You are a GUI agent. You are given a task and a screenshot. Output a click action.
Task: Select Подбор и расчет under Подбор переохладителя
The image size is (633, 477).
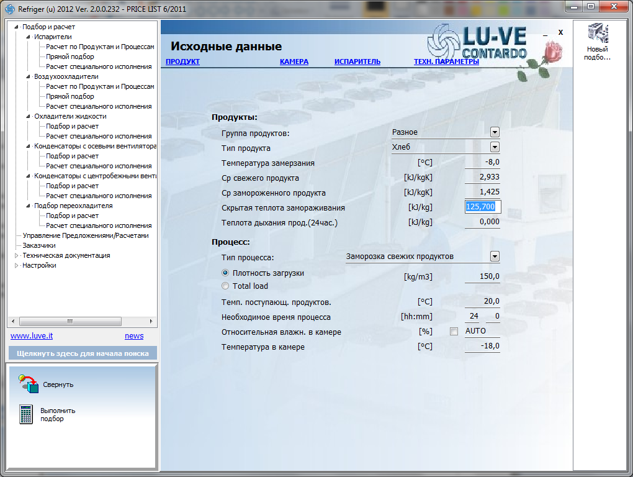(x=72, y=216)
